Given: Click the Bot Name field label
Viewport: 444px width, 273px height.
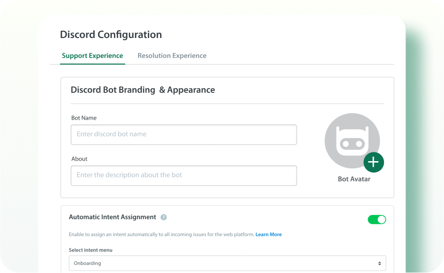Looking at the screenshot, I should click(84, 118).
